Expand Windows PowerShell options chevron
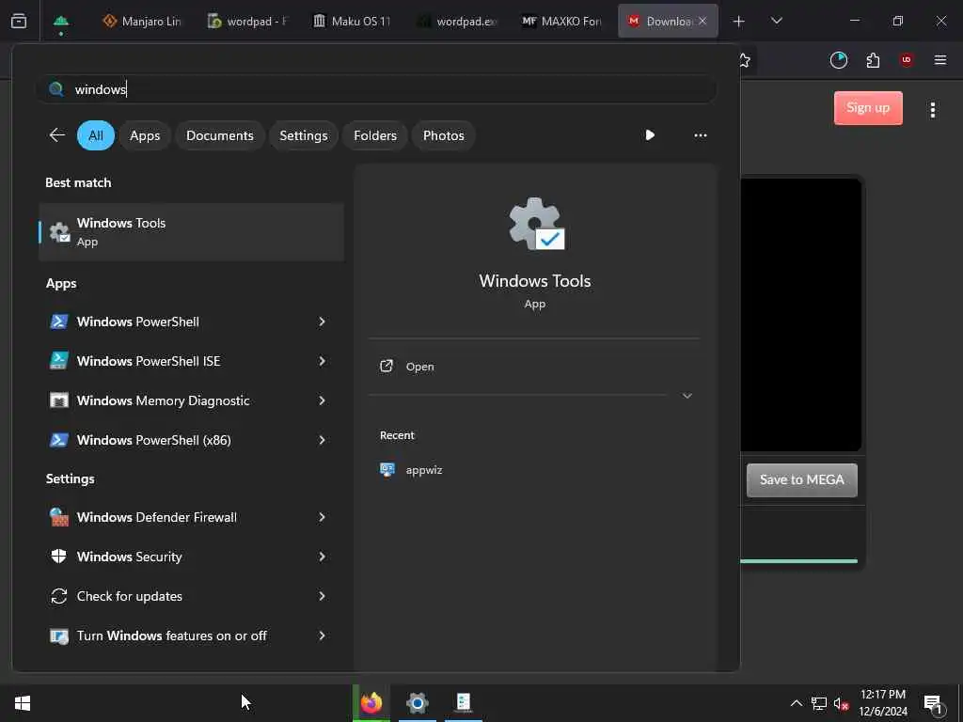This screenshot has height=722, width=963. pos(322,322)
